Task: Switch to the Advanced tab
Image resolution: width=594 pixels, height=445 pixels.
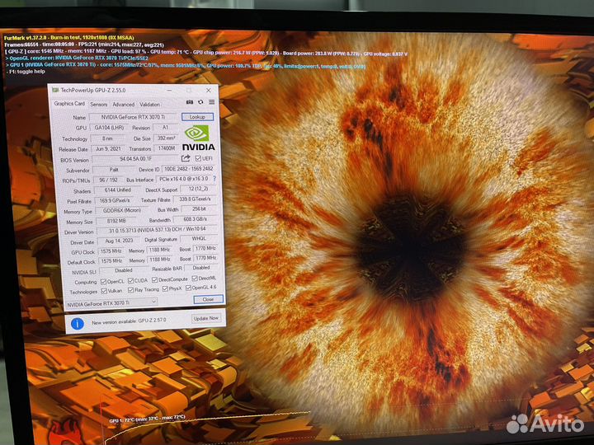Action: pyautogui.click(x=124, y=104)
